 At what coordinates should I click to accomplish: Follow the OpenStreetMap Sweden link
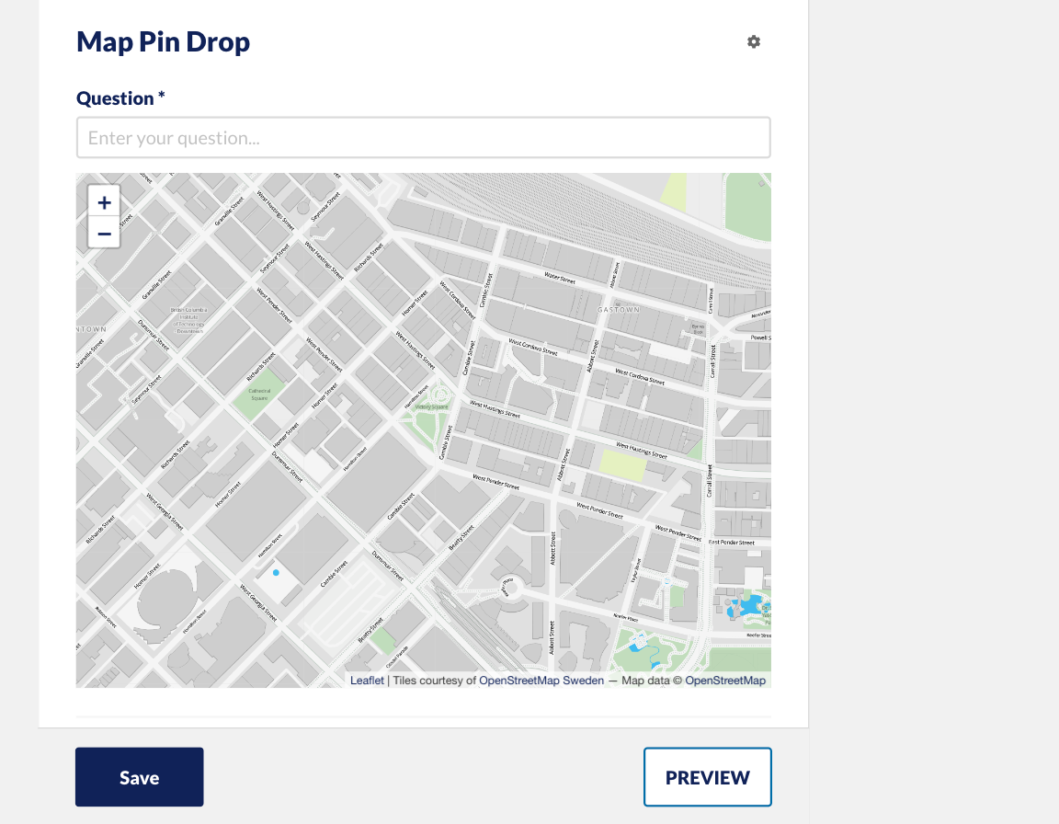[x=541, y=681]
